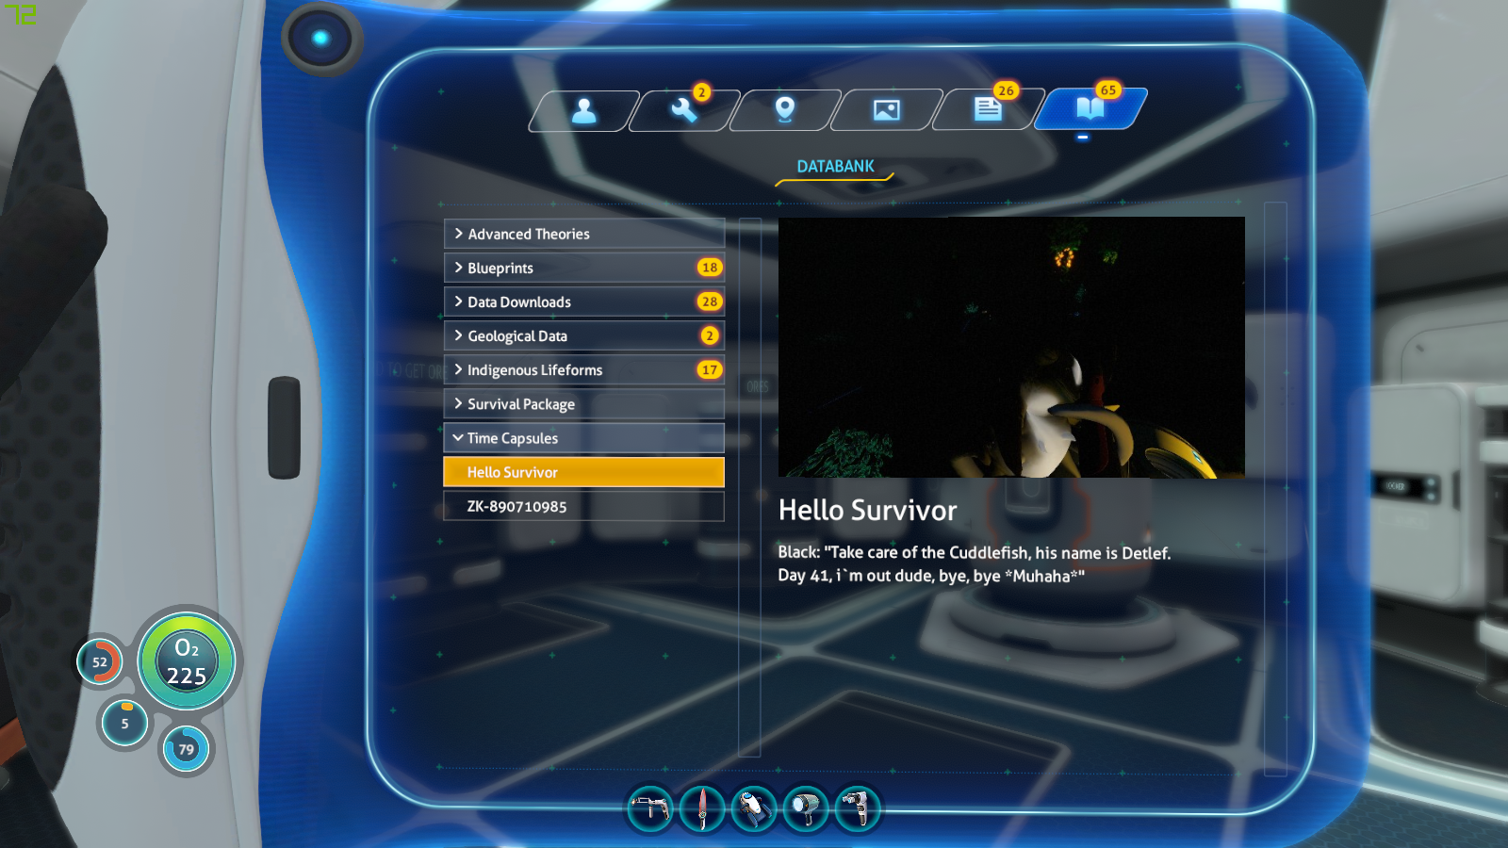Image resolution: width=1508 pixels, height=848 pixels.
Task: Select the Seaglide quick slot
Action: coord(754,808)
